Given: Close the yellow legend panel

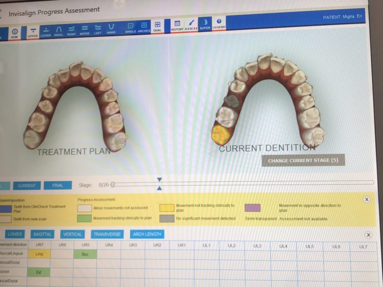Looking at the screenshot, I should [x=367, y=200].
